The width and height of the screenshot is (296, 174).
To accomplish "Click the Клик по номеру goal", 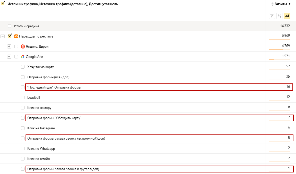I will coord(39,108).
